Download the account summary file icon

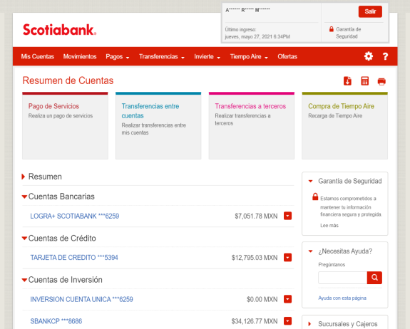tap(347, 81)
